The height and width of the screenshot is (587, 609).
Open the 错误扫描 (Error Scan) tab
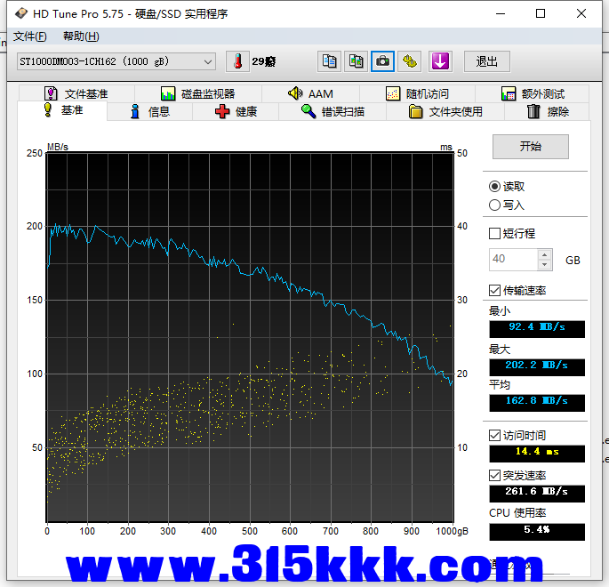pyautogui.click(x=333, y=111)
